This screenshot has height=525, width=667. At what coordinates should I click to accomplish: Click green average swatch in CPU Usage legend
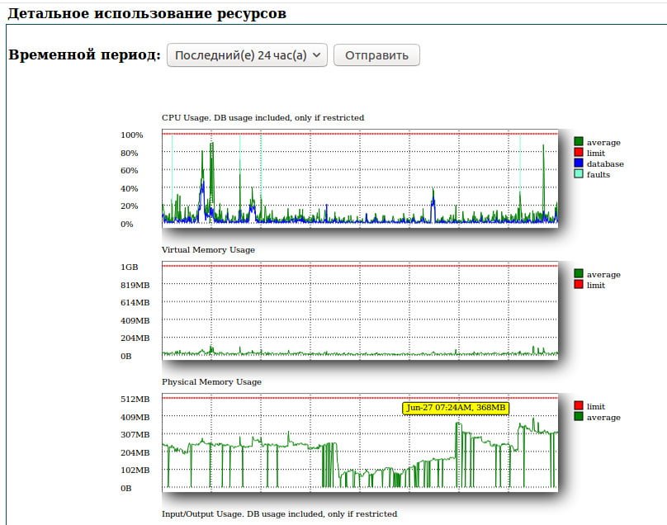[579, 141]
